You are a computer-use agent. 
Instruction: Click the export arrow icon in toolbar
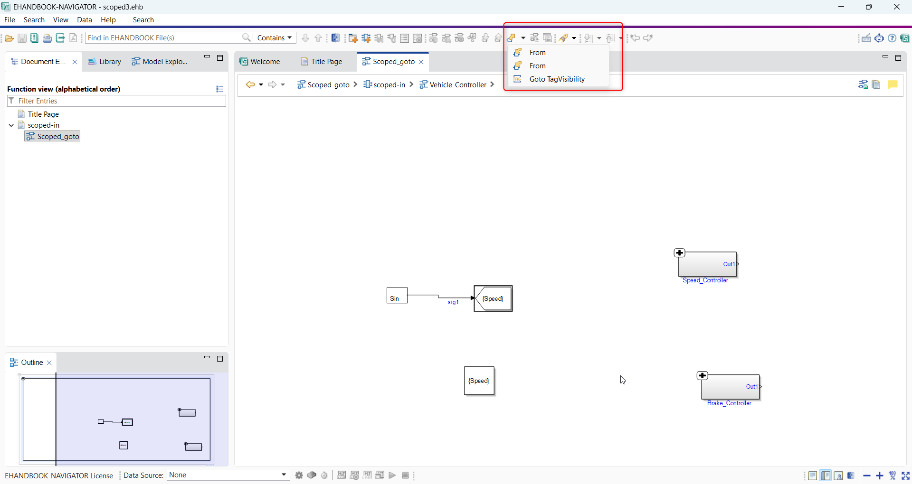pyautogui.click(x=60, y=38)
